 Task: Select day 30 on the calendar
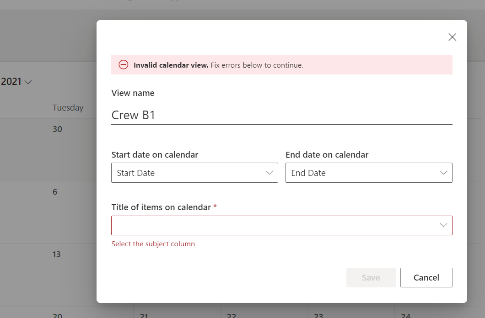coord(57,129)
